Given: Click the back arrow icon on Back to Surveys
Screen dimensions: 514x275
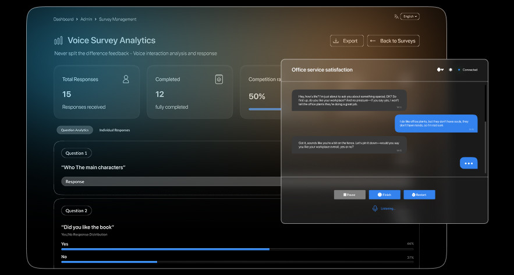Looking at the screenshot, I should pos(373,41).
